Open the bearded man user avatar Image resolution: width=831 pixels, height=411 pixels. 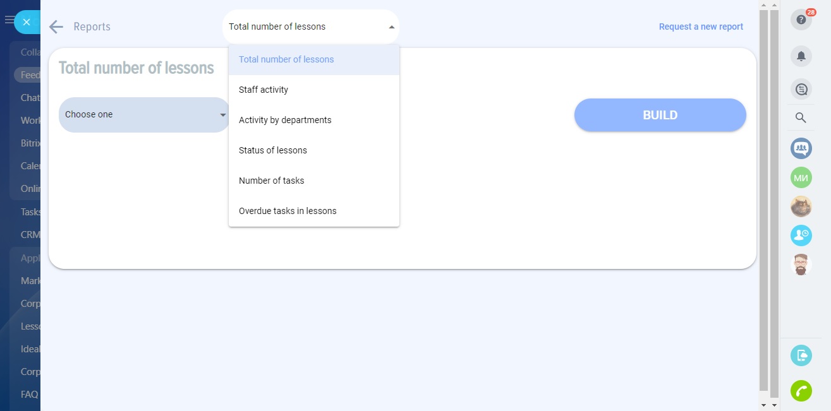(x=801, y=265)
